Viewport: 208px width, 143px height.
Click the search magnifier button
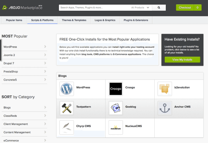click(x=159, y=8)
